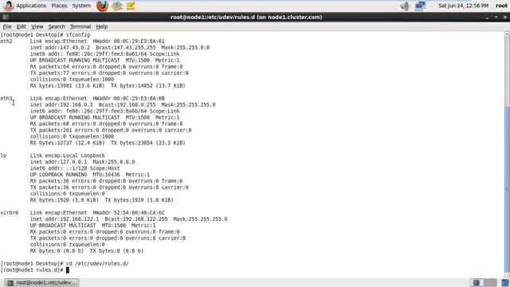Click inet addr:127.0.0.1 text
The height and width of the screenshot is (287, 510).
(58, 162)
